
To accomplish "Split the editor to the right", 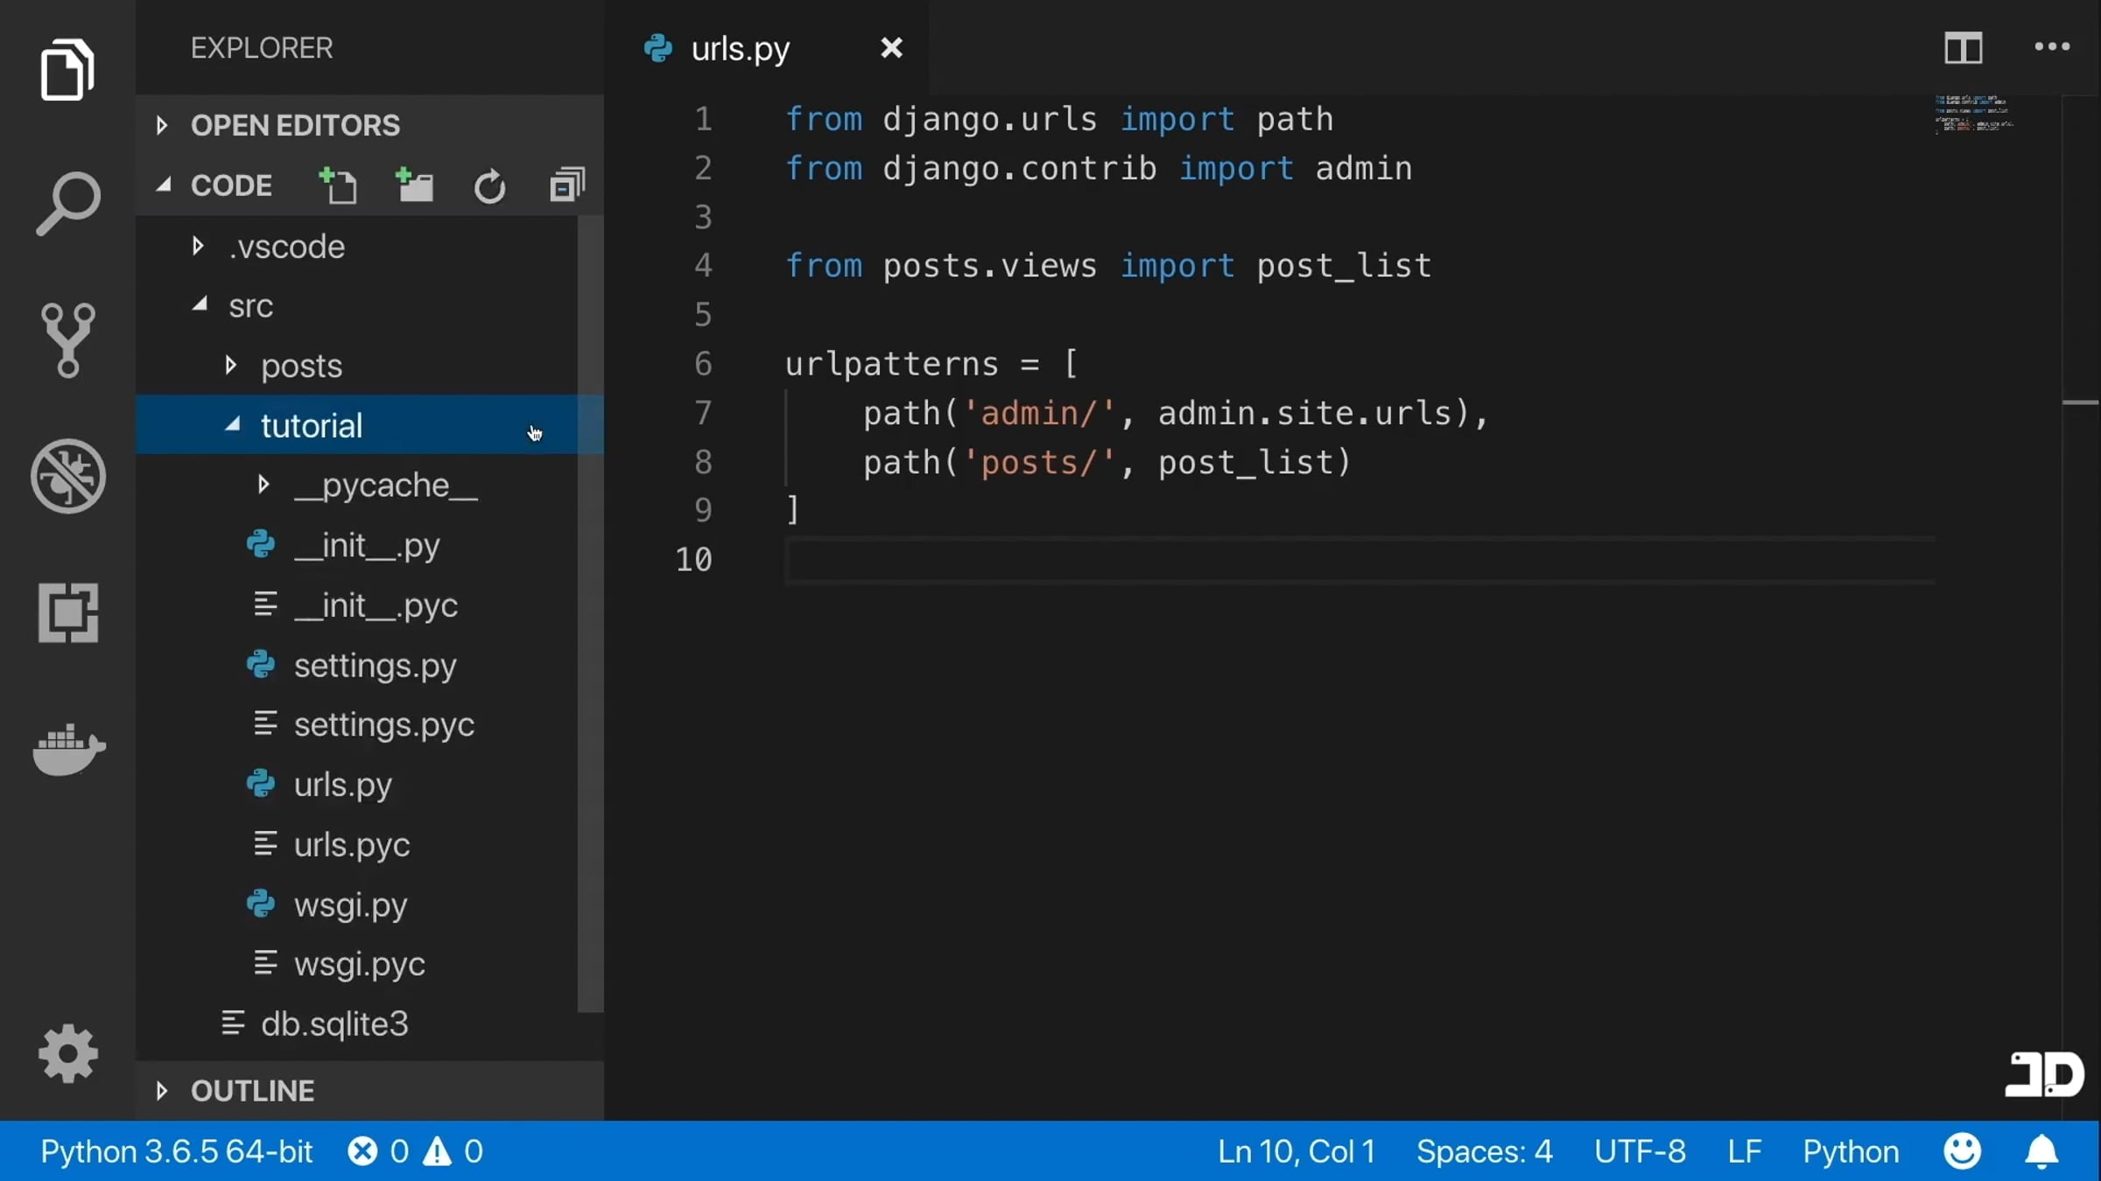I will tap(1963, 47).
